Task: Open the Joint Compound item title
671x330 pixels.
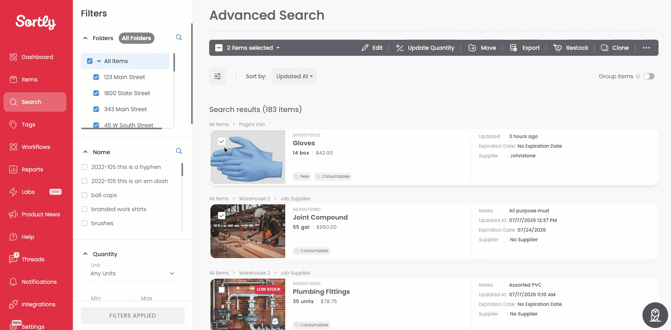Action: coord(320,218)
